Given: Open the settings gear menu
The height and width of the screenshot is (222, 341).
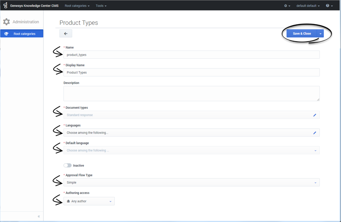Looking at the screenshot, I should tap(287, 6).
